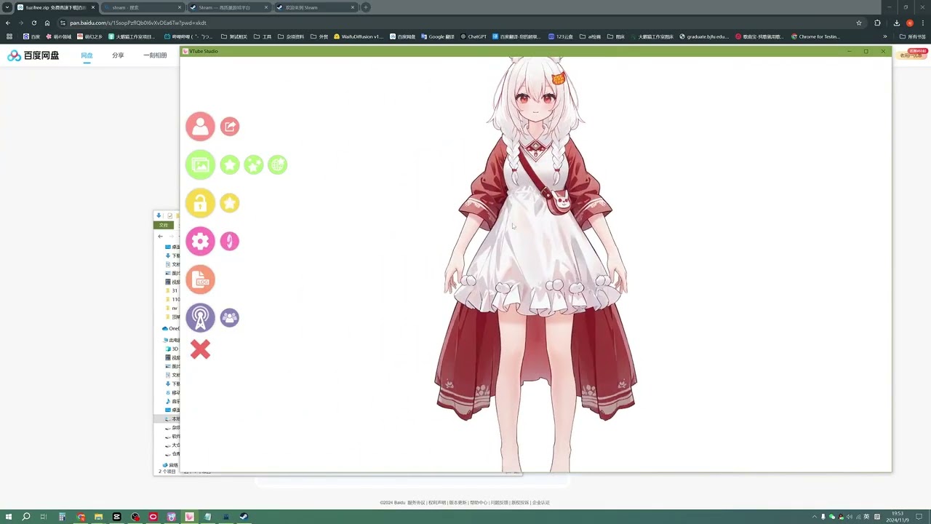Open the 'Chrome for Testin...' bookmark
The image size is (931, 524).
point(815,36)
